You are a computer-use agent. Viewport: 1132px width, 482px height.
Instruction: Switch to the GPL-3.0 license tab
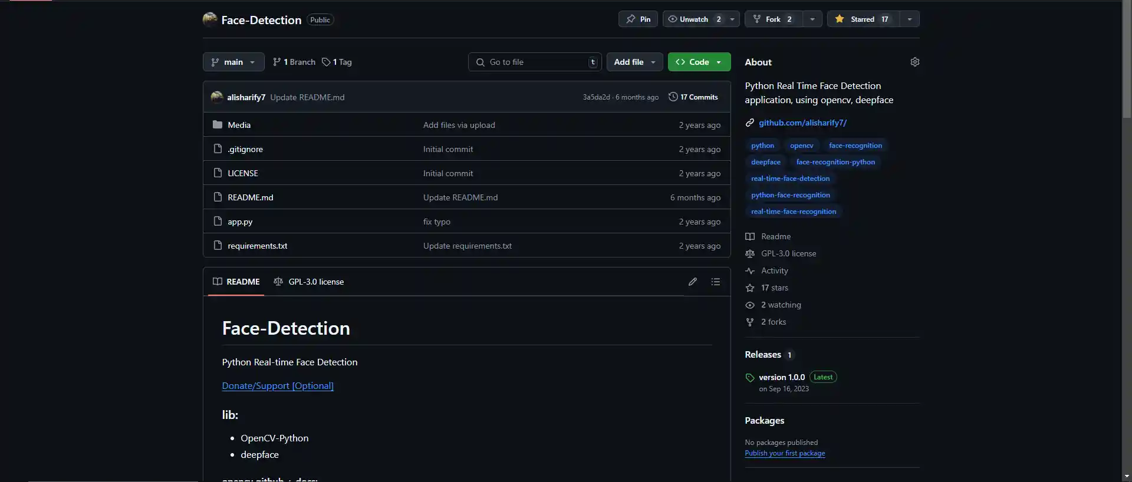pos(309,282)
